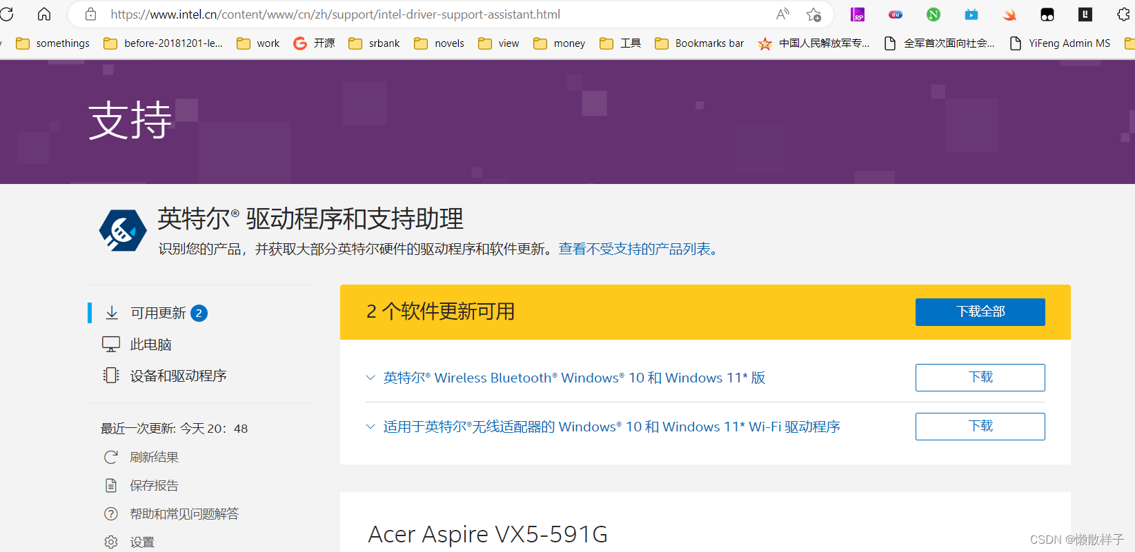Click the chip icon beside 设备和驱动程序
Image resolution: width=1135 pixels, height=552 pixels.
click(x=111, y=375)
